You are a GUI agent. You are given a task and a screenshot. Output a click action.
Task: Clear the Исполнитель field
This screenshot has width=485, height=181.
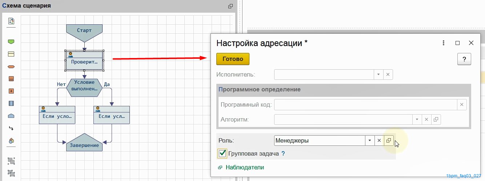click(x=388, y=74)
